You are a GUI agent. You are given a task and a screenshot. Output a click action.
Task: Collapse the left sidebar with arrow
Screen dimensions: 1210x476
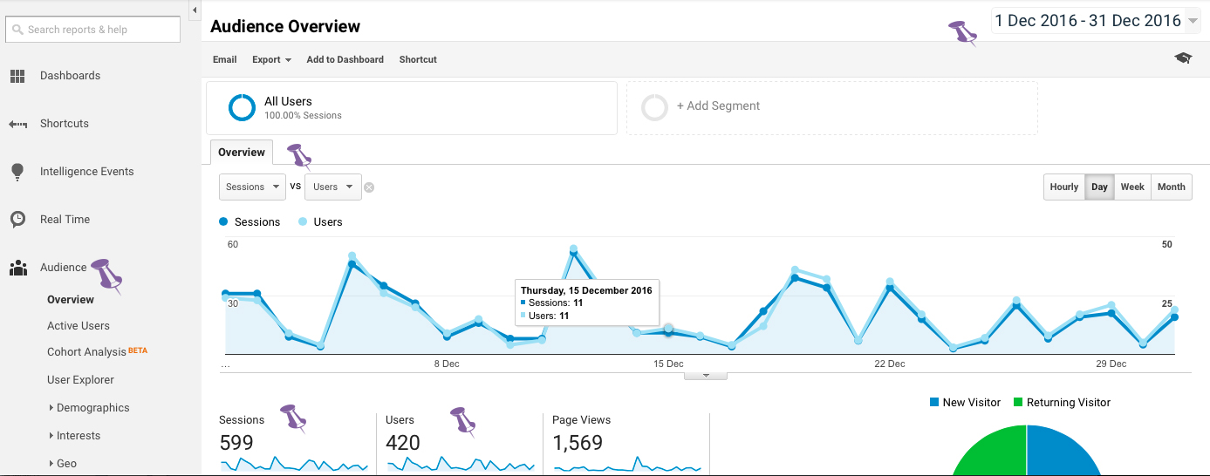click(194, 10)
